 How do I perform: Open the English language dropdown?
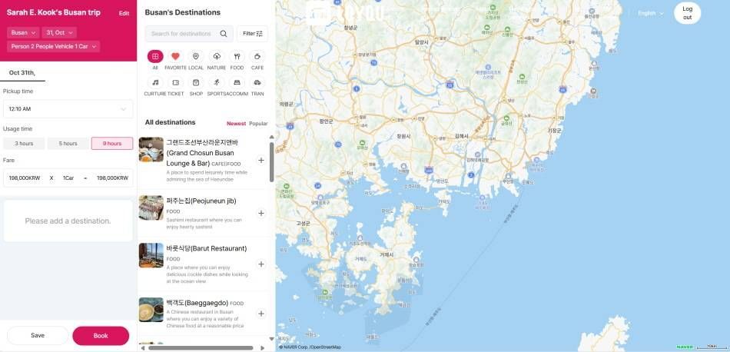[x=650, y=14]
